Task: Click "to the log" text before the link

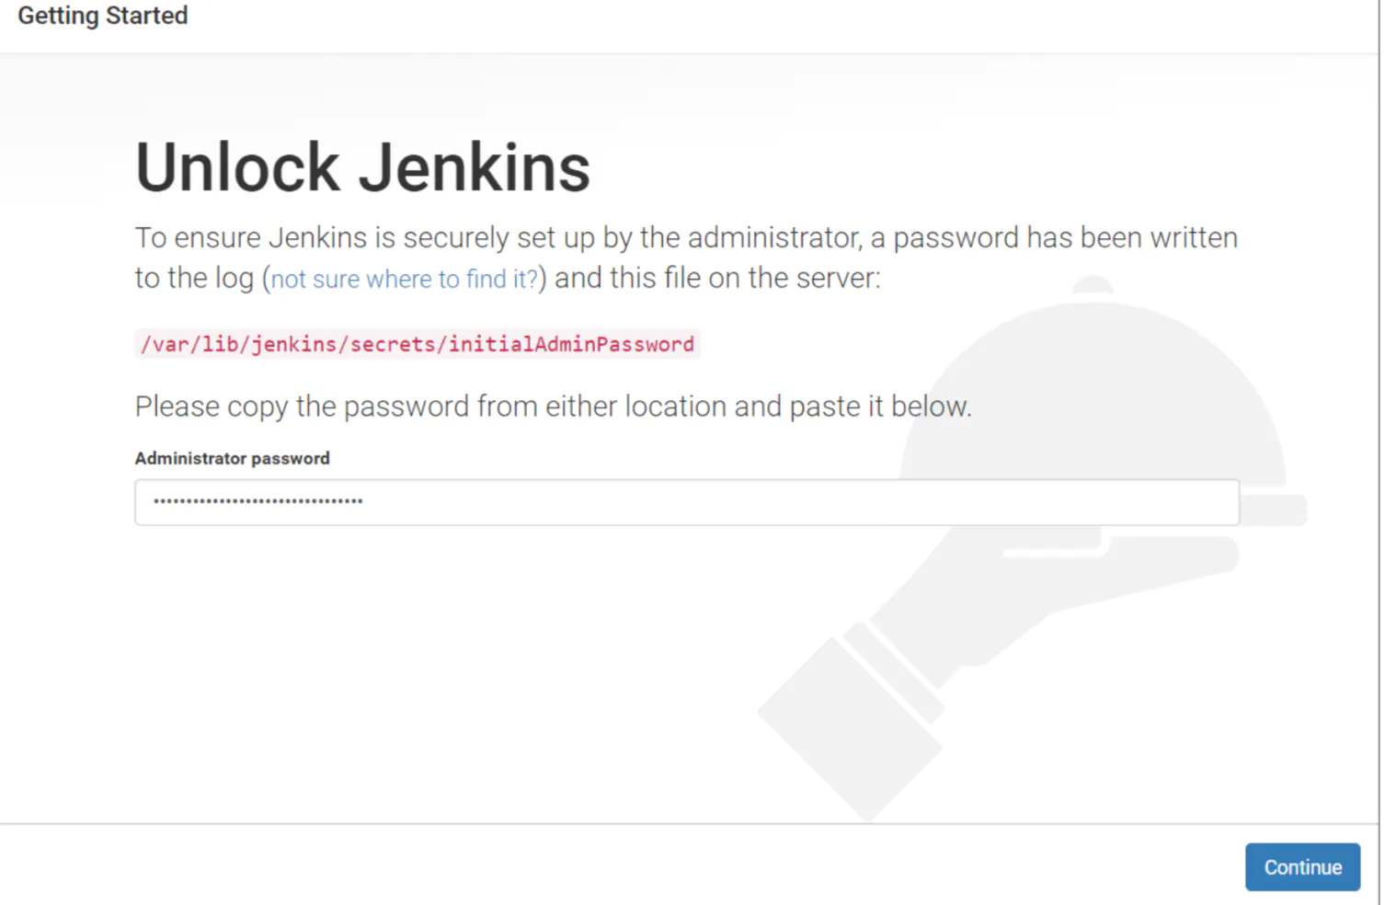Action: pos(193,278)
